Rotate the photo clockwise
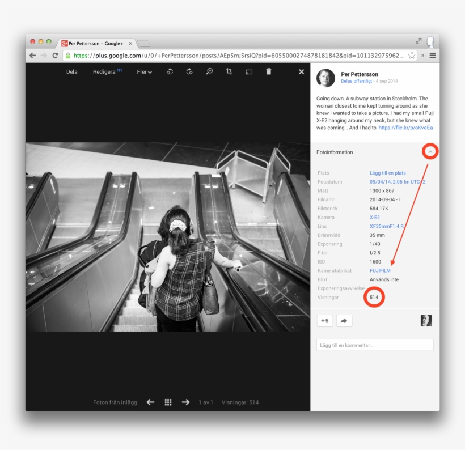The image size is (465, 450). pyautogui.click(x=189, y=71)
